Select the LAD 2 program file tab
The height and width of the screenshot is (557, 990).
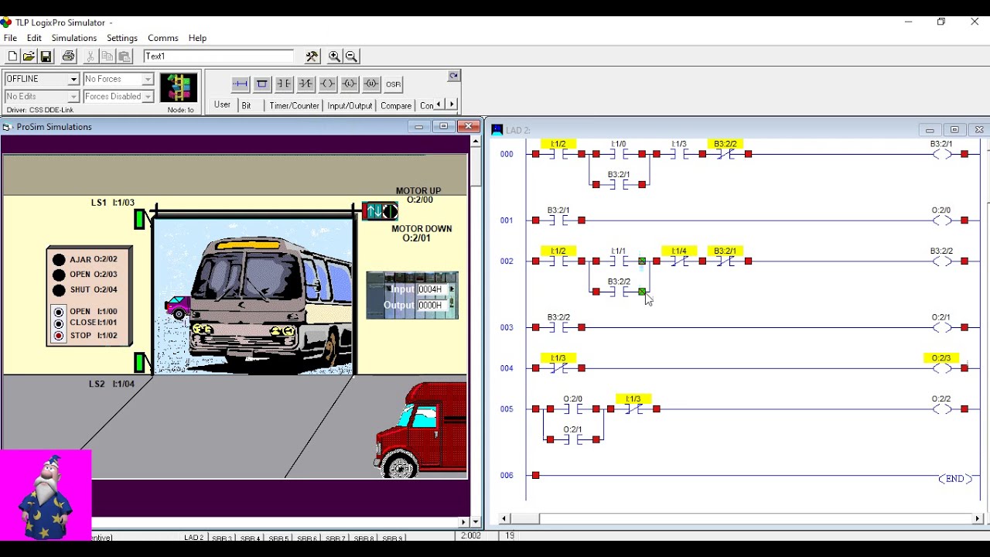(193, 538)
